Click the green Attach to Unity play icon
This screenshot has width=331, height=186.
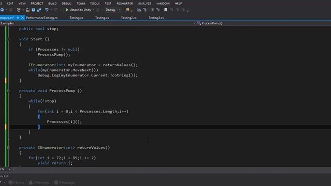[67, 10]
